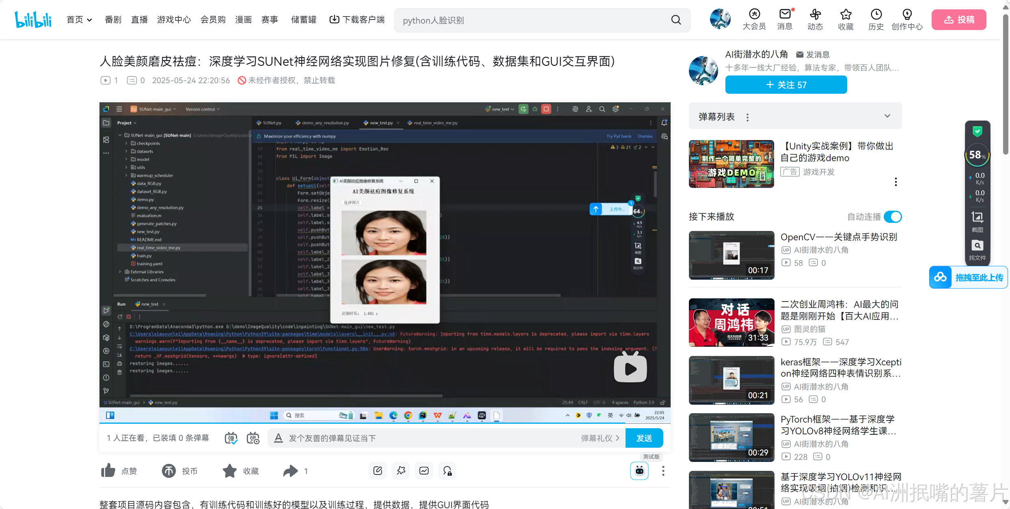
Task: Open danmaku settings toggle icon
Action: tap(253, 438)
